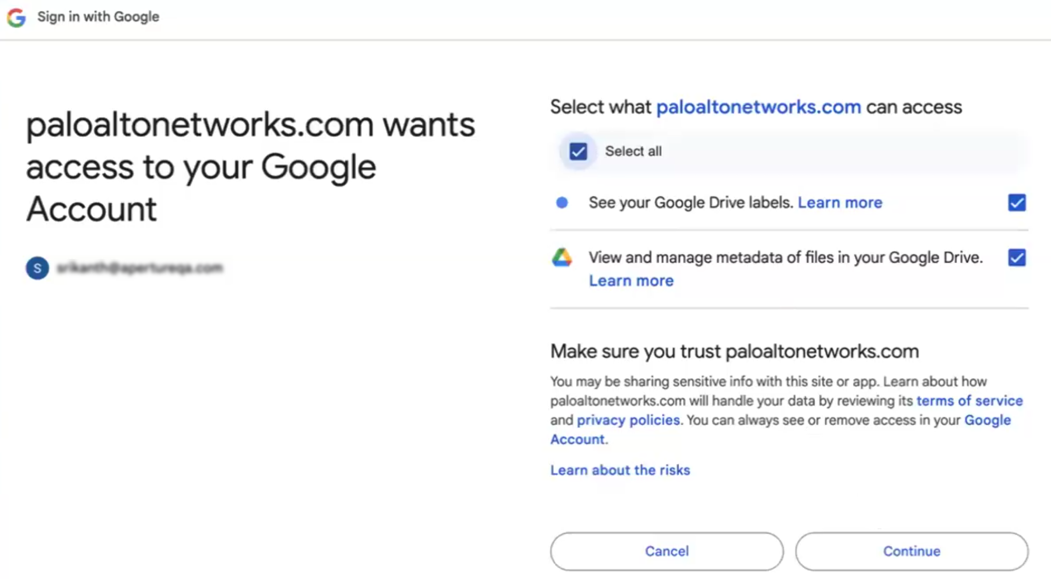1051x579 pixels.
Task: Open the privacy policies link
Action: click(628, 420)
